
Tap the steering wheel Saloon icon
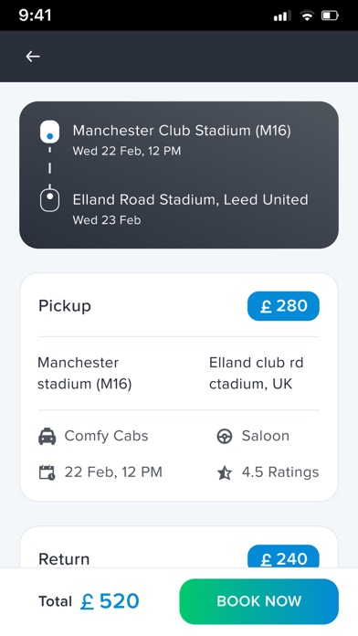tap(224, 437)
